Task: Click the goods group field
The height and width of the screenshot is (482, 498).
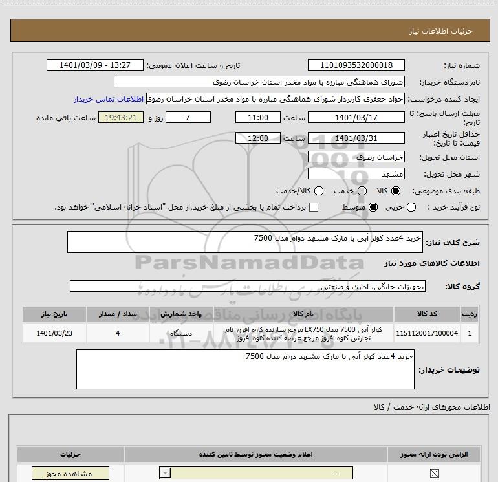Action: (x=248, y=286)
